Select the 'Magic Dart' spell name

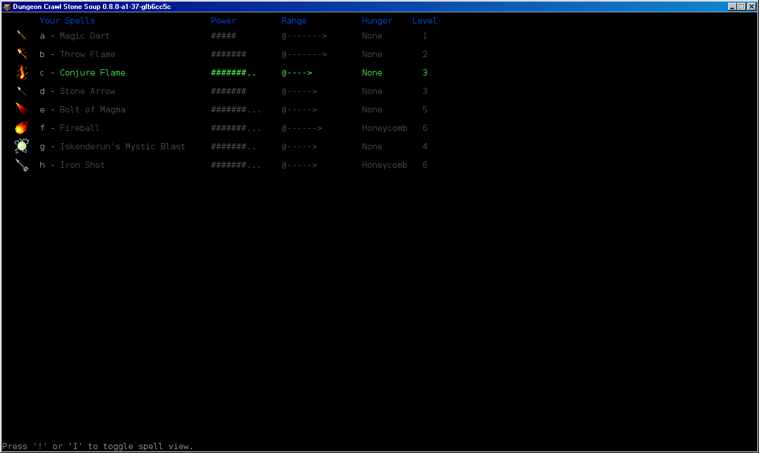click(85, 36)
